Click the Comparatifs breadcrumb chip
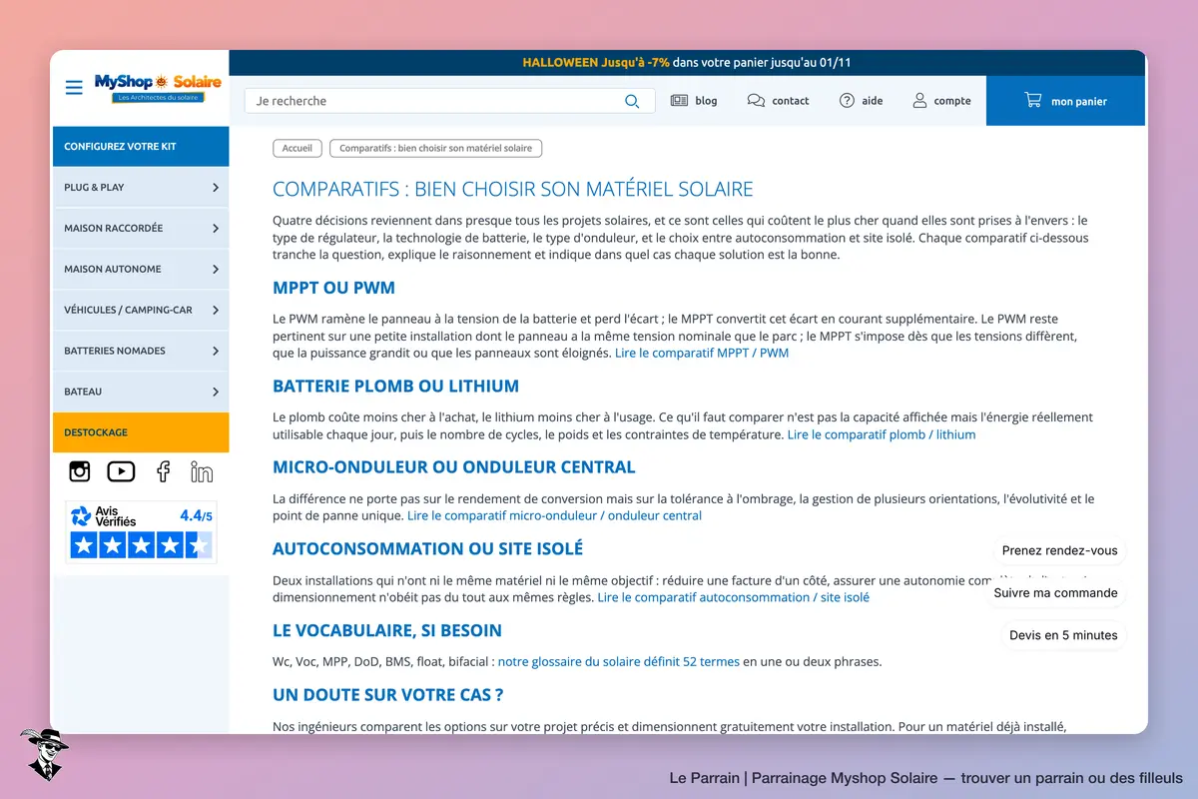This screenshot has width=1198, height=799. pyautogui.click(x=435, y=148)
